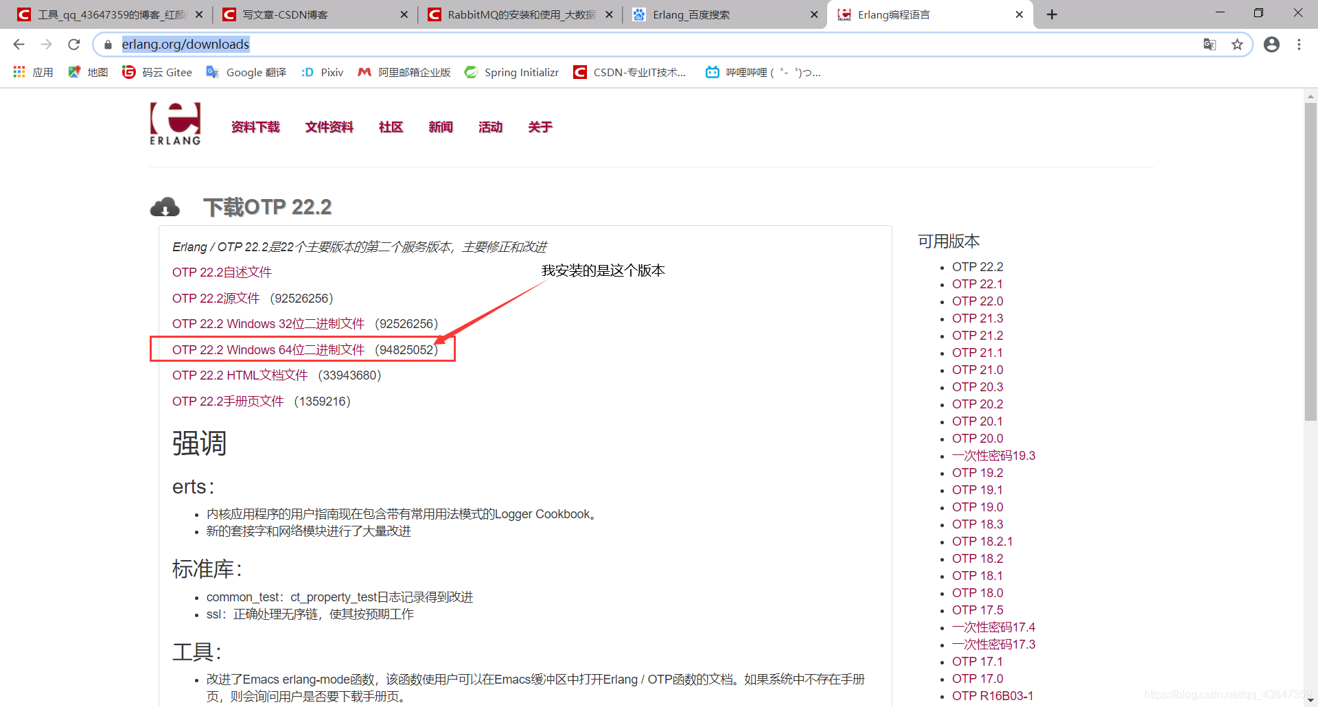Select version OTP R16B03-1 in sidebar
1318x707 pixels.
[993, 696]
